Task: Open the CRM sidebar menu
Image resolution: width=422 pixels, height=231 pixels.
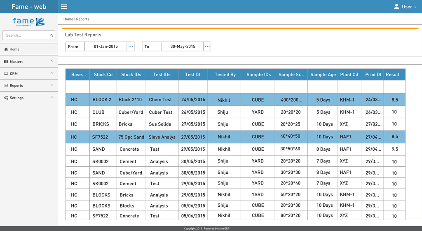Action: tap(29, 73)
